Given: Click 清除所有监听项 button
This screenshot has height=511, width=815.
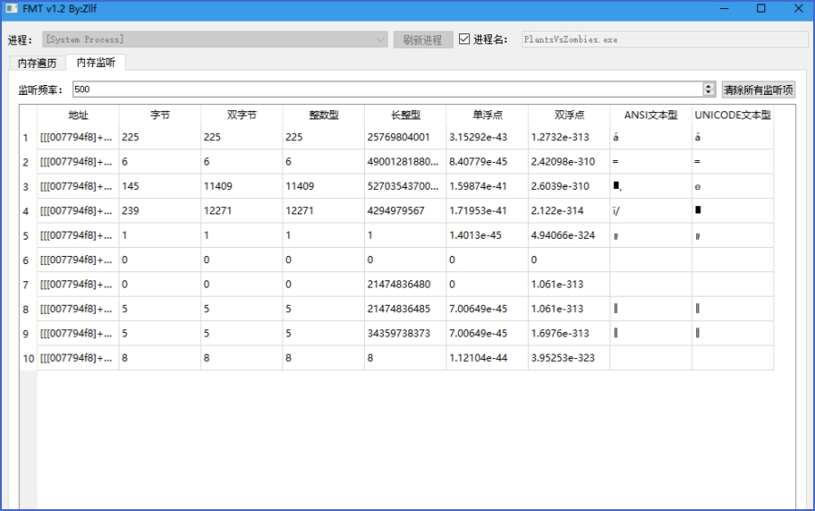Looking at the screenshot, I should 758,90.
